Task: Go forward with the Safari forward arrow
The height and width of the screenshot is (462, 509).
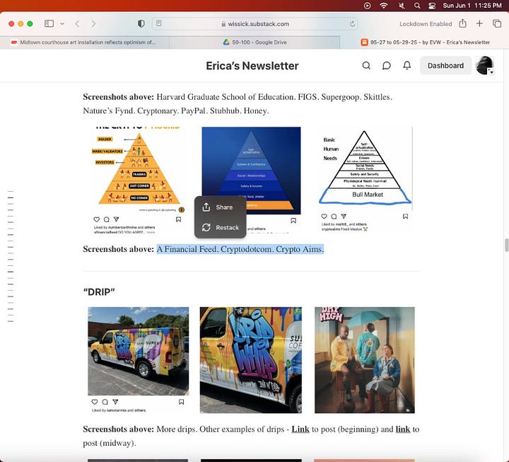Action: tap(93, 24)
